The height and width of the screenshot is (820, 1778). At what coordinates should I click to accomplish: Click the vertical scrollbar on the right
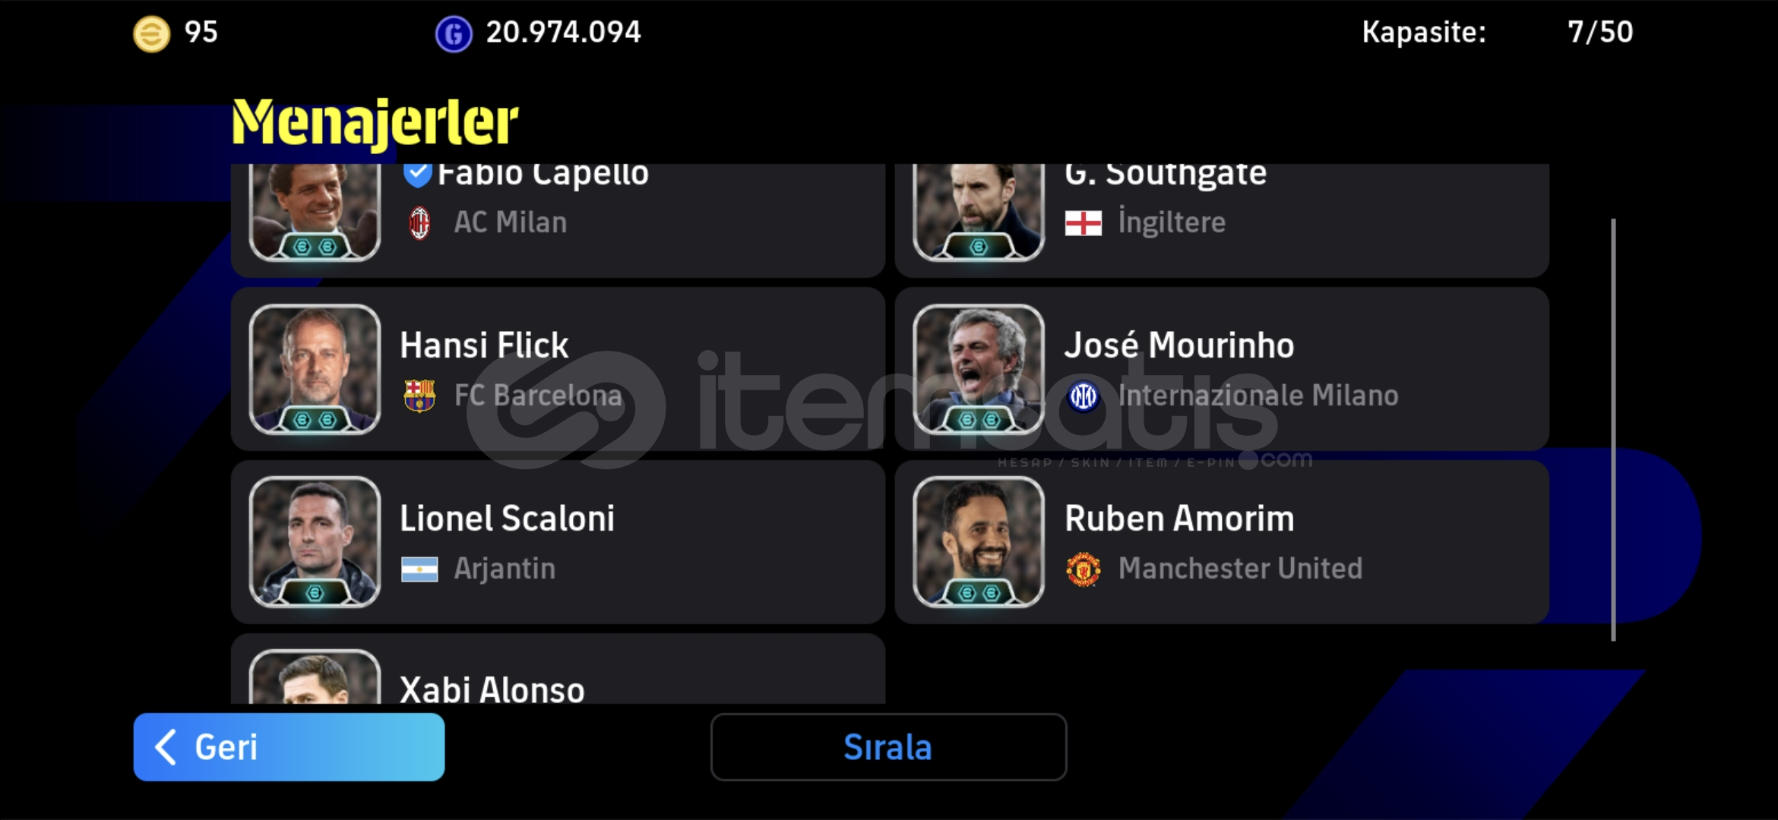1613,430
